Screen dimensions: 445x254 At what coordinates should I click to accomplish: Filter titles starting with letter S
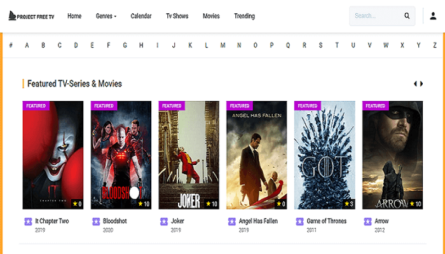(320, 45)
